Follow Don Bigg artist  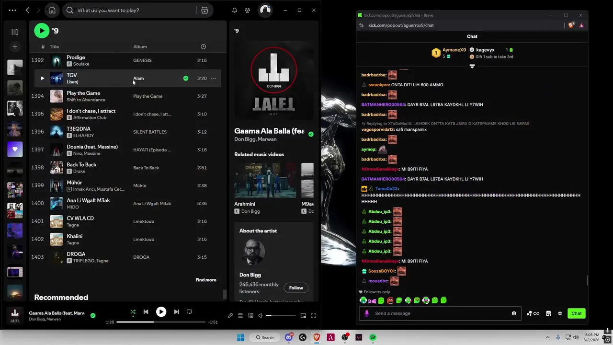[x=296, y=288]
